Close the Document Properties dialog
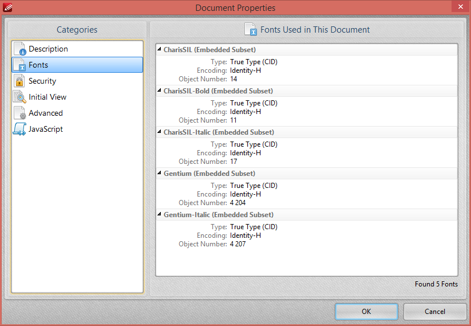 pyautogui.click(x=461, y=6)
